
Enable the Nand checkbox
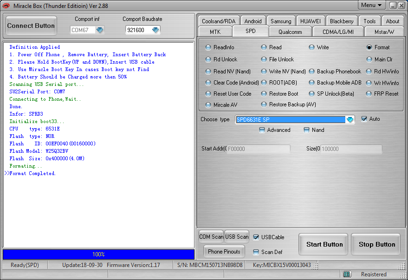point(307,130)
